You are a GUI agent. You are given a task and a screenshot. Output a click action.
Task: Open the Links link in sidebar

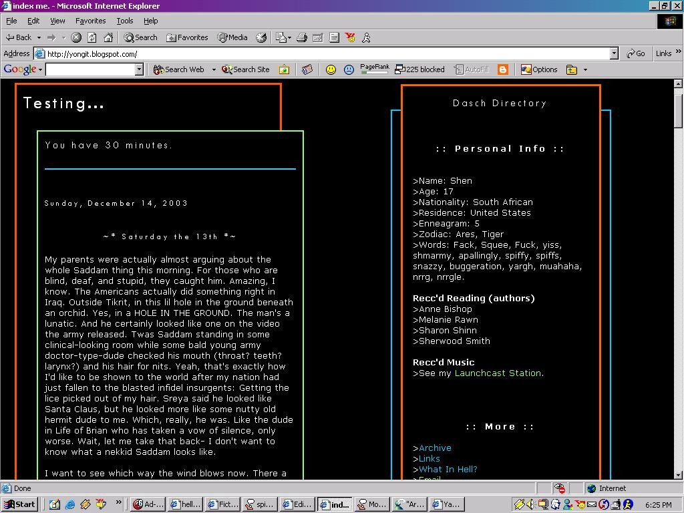pos(430,458)
